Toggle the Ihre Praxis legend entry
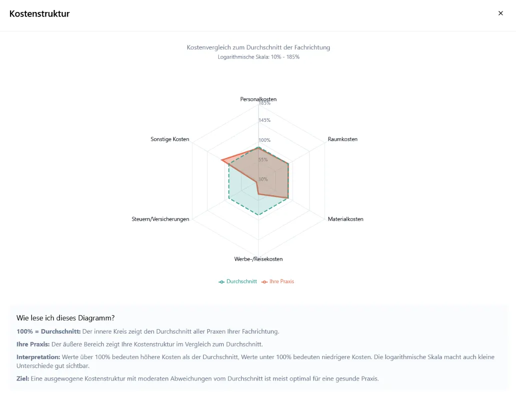This screenshot has height=398, width=516. [278, 282]
